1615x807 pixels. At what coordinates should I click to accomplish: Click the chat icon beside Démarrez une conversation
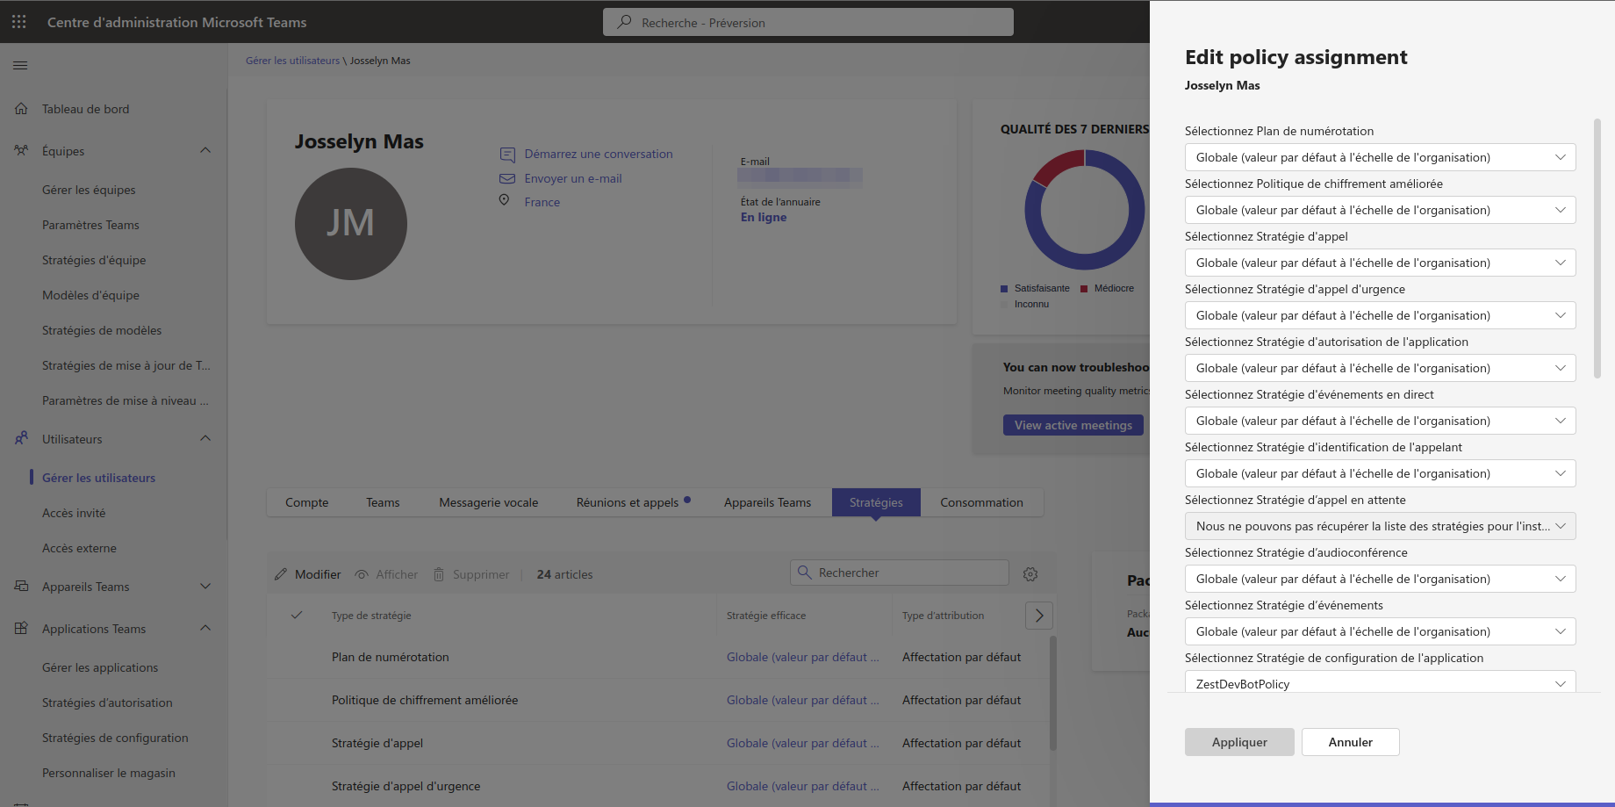pos(507,155)
